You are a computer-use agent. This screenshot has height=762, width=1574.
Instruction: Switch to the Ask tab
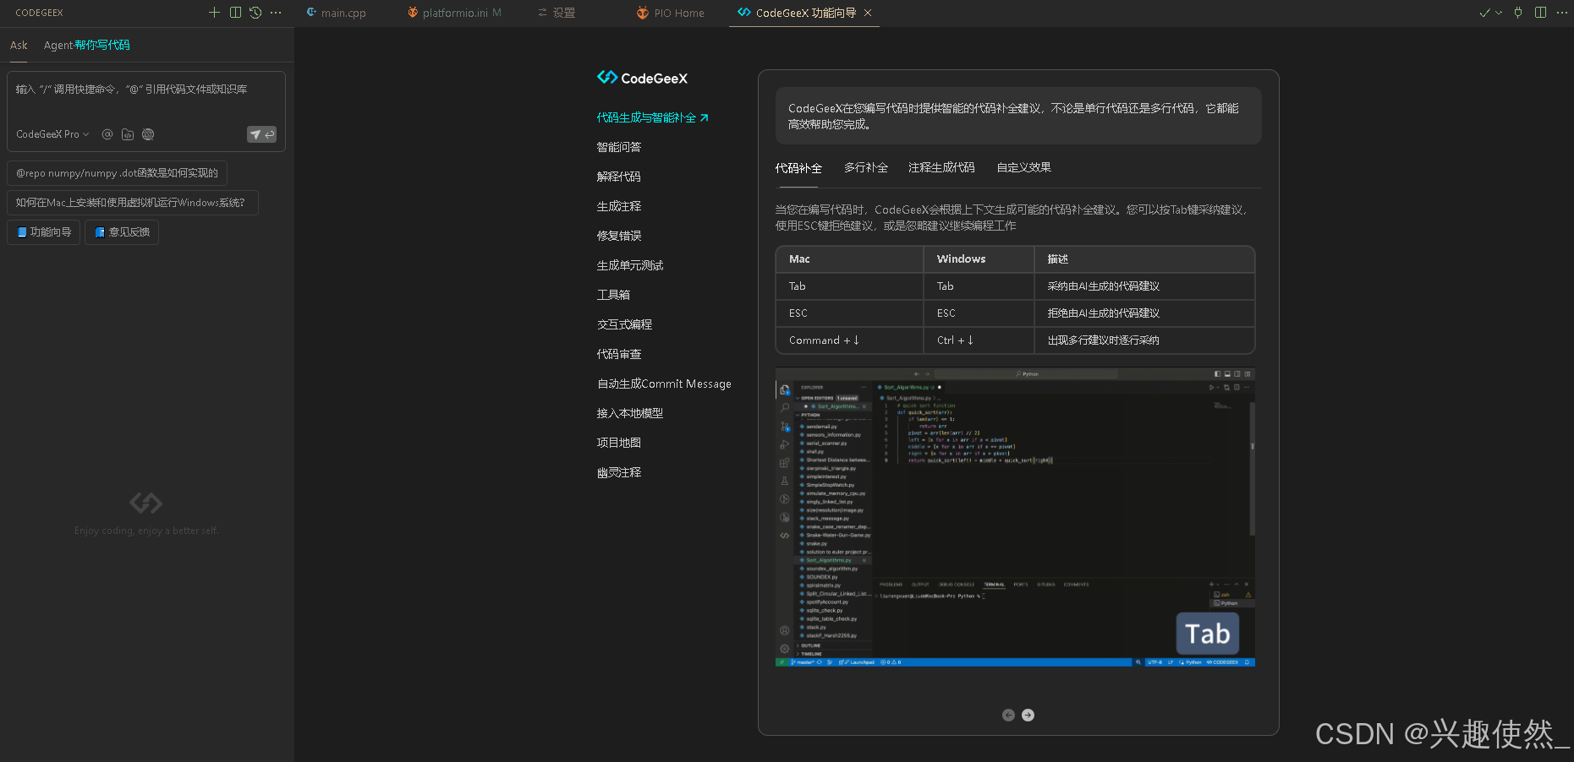(x=19, y=46)
